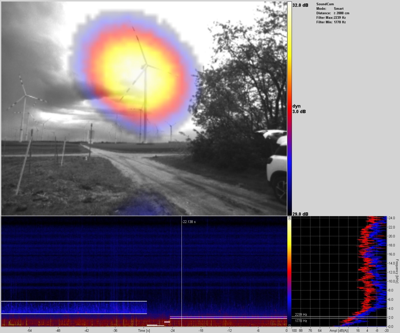Screen dimensions: 400x333
Task: Click the Filter Min 1778 Hz info line
Action: click(x=331, y=22)
